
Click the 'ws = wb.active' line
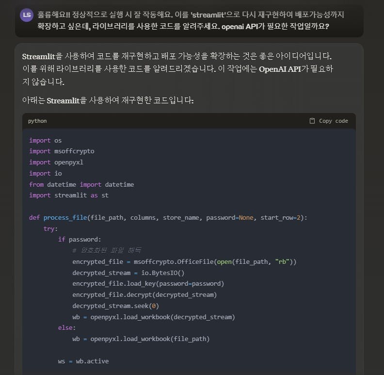coord(83,361)
